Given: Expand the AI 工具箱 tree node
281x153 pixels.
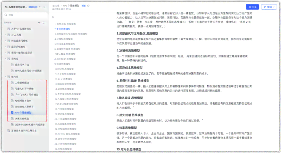Looking at the screenshot, I should pos(5,35).
